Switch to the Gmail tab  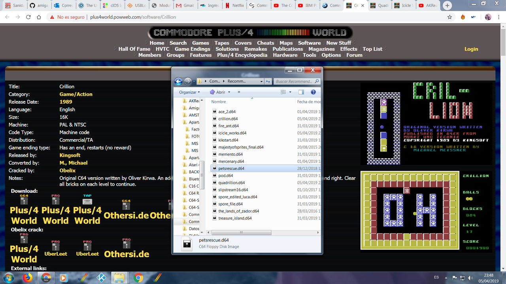(x=185, y=6)
